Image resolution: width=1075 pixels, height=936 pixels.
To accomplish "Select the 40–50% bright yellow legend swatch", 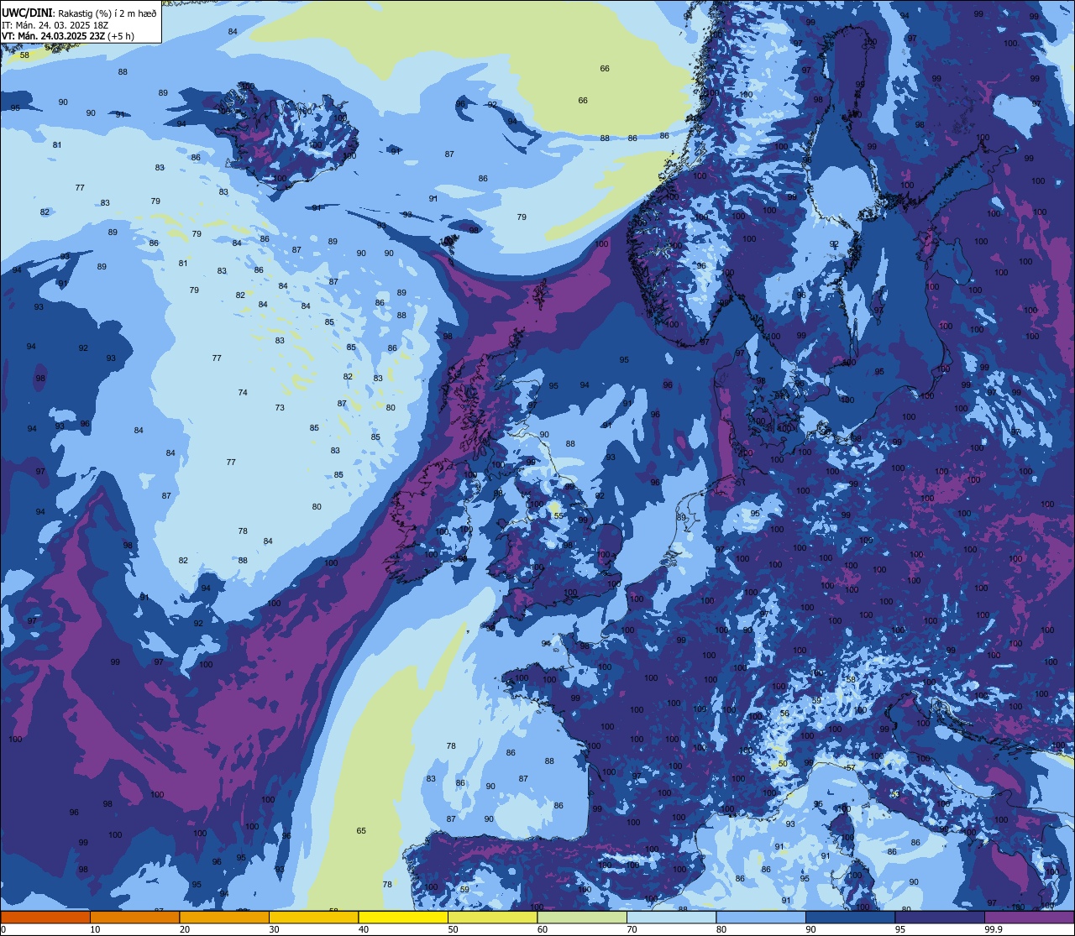I will point(403,917).
